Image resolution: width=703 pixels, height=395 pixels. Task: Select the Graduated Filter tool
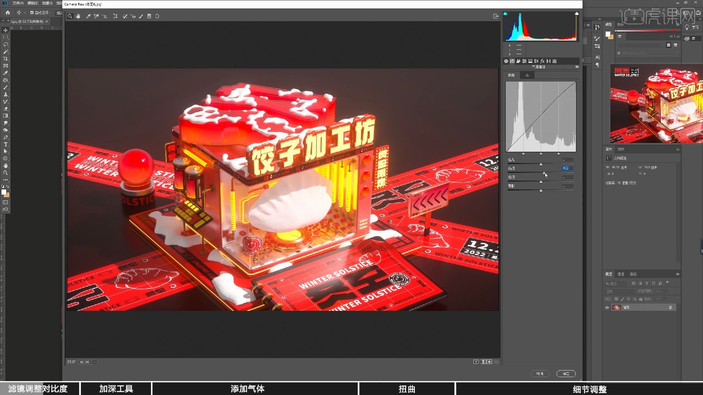(x=149, y=16)
